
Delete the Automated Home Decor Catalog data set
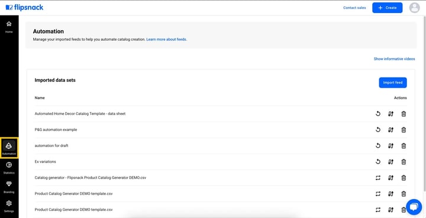(x=404, y=114)
